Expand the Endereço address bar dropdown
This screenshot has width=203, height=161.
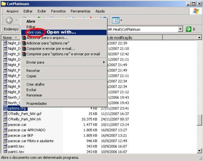click(180, 29)
